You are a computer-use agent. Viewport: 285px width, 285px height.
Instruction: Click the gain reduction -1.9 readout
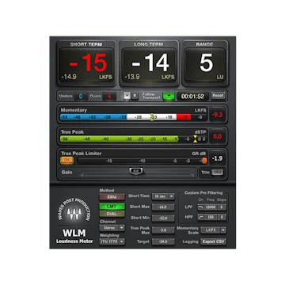point(218,158)
